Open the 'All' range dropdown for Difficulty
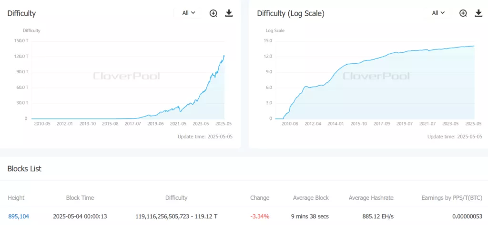 tap(189, 13)
